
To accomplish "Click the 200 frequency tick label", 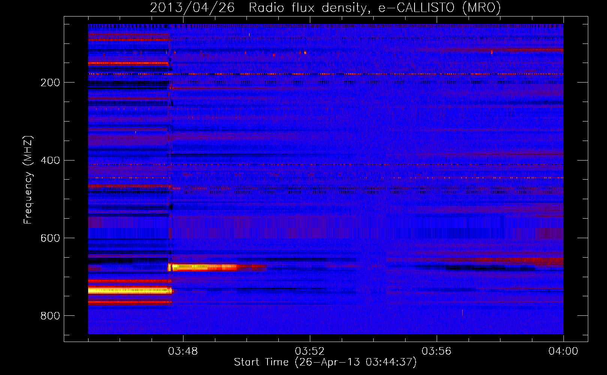I will [x=50, y=82].
